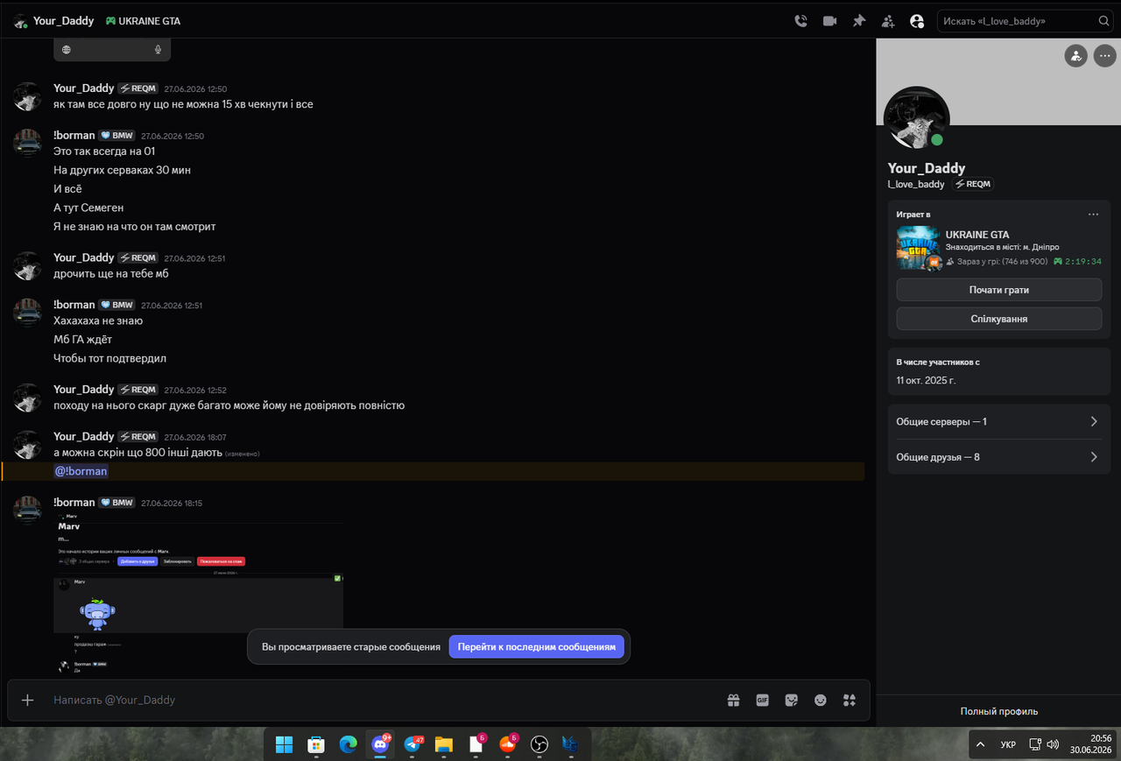Click Your_Daddy's avatar at the 18:07 message
This screenshot has width=1121, height=761.
click(27, 444)
